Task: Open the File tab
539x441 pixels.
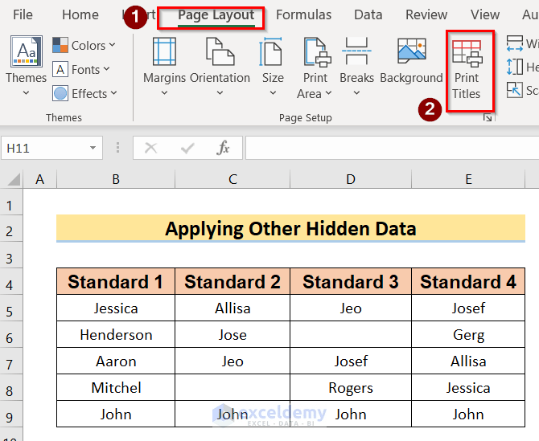Action: 23,14
